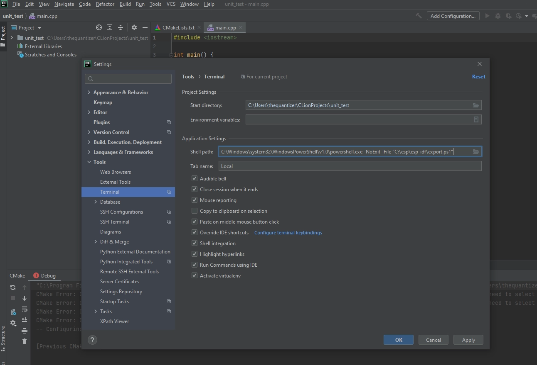
Task: Toggle Run Commands using IDE checkbox
Action: (195, 265)
